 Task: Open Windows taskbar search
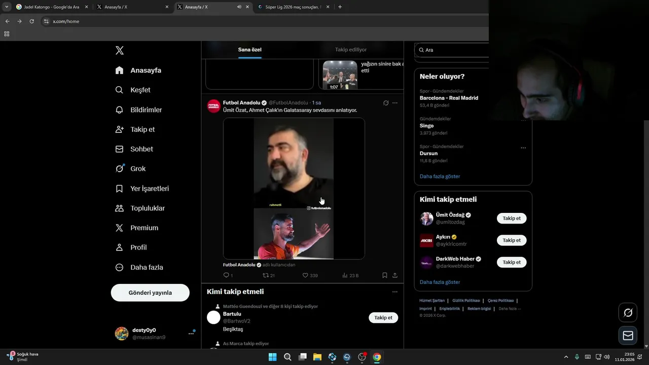point(287,357)
